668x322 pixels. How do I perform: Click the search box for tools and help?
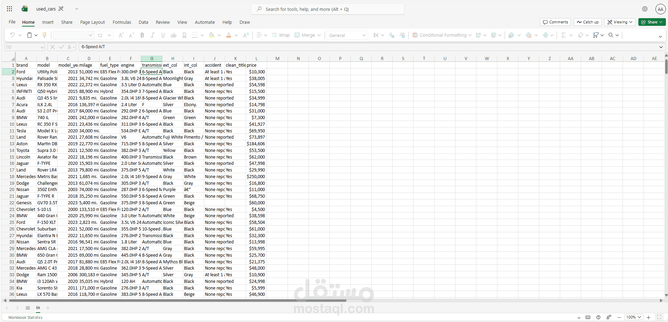click(327, 9)
